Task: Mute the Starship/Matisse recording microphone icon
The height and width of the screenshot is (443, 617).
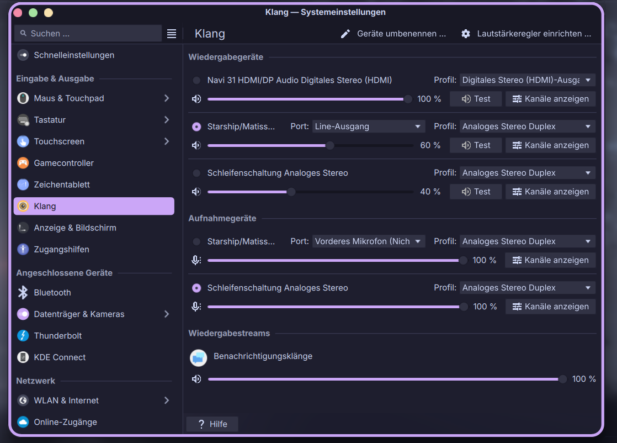Action: (x=196, y=260)
